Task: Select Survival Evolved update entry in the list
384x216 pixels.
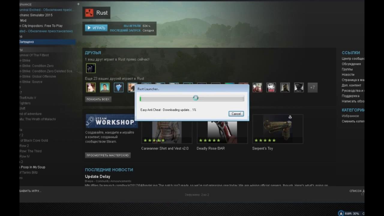Action: point(47,10)
